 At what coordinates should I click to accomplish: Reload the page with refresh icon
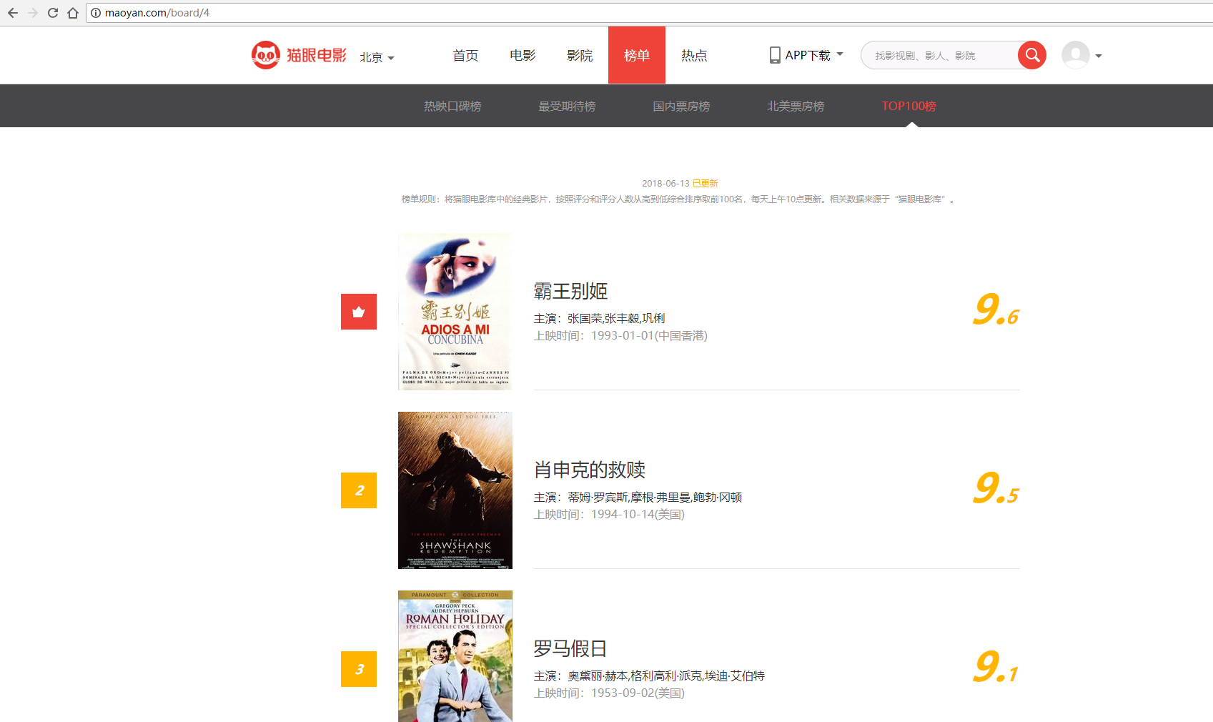click(53, 13)
